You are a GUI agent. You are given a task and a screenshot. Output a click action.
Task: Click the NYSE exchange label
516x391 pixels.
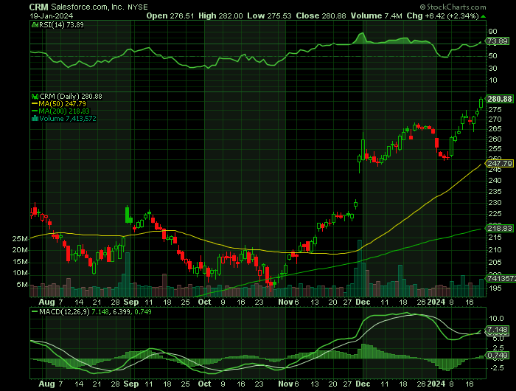[x=138, y=7]
